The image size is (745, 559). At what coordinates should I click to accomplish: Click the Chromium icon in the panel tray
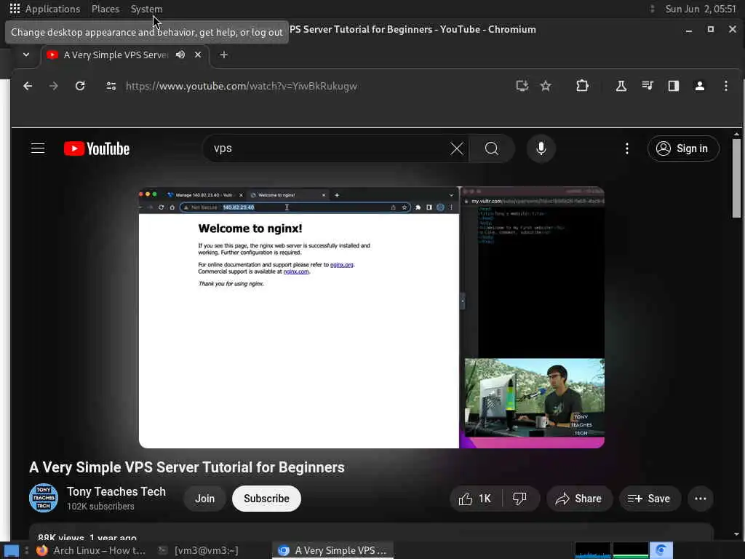point(661,550)
